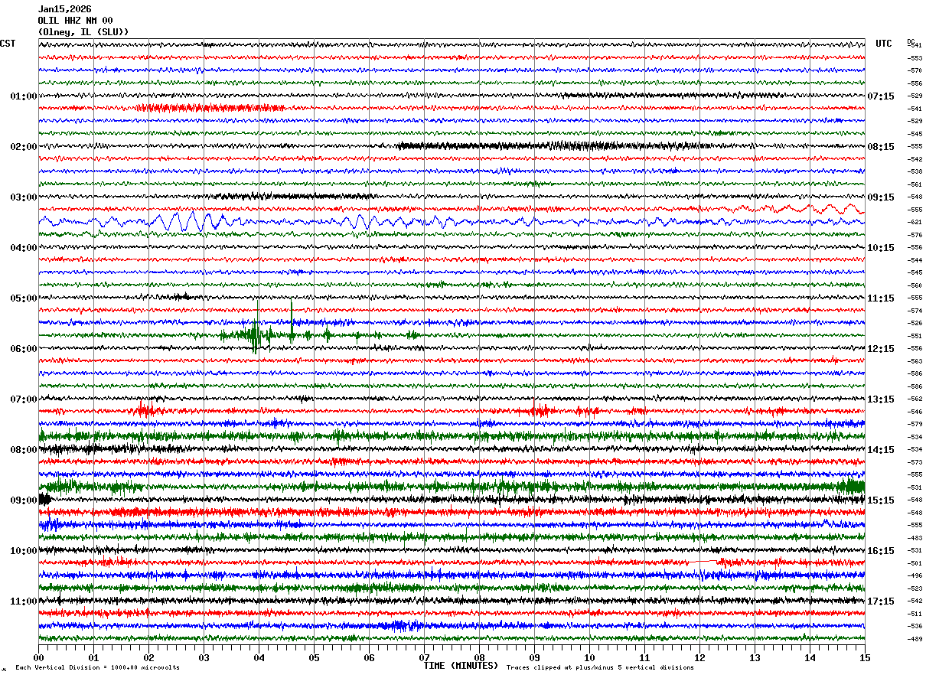Click the Traces clipped footnote text

[x=600, y=667]
